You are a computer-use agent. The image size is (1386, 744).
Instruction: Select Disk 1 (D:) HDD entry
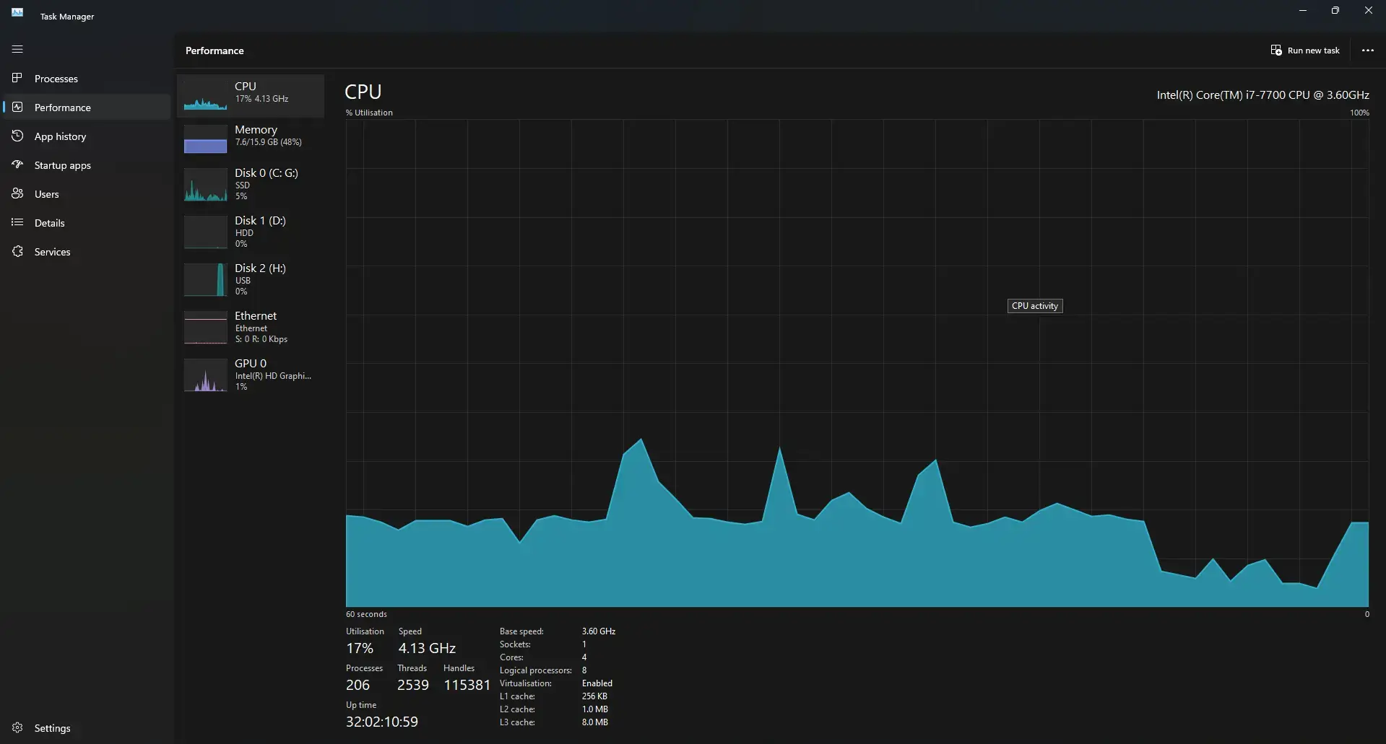(251, 232)
